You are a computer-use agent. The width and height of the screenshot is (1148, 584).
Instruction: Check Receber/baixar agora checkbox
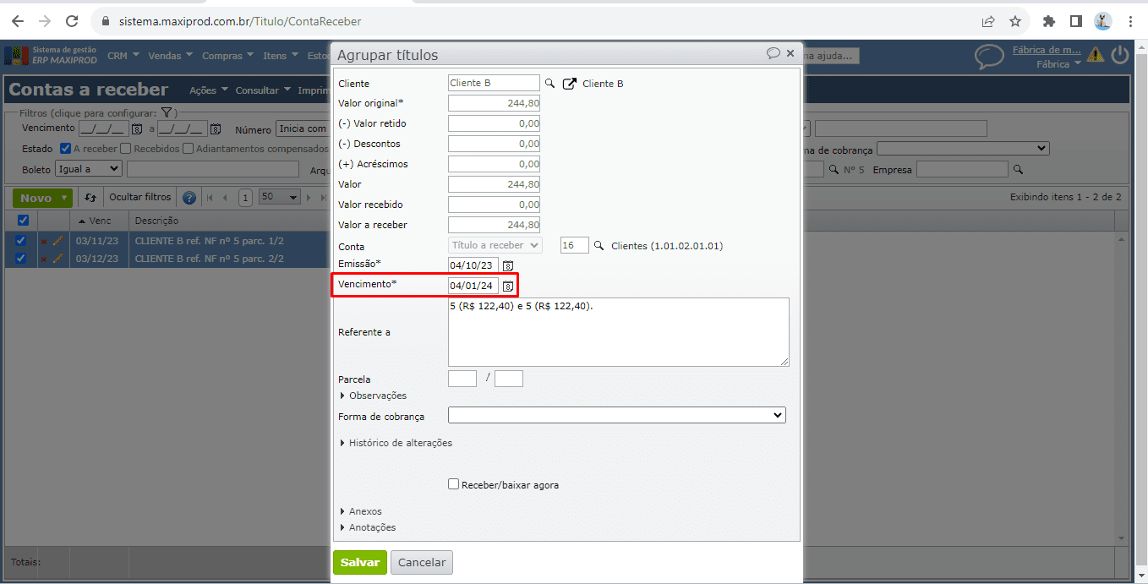coord(454,484)
